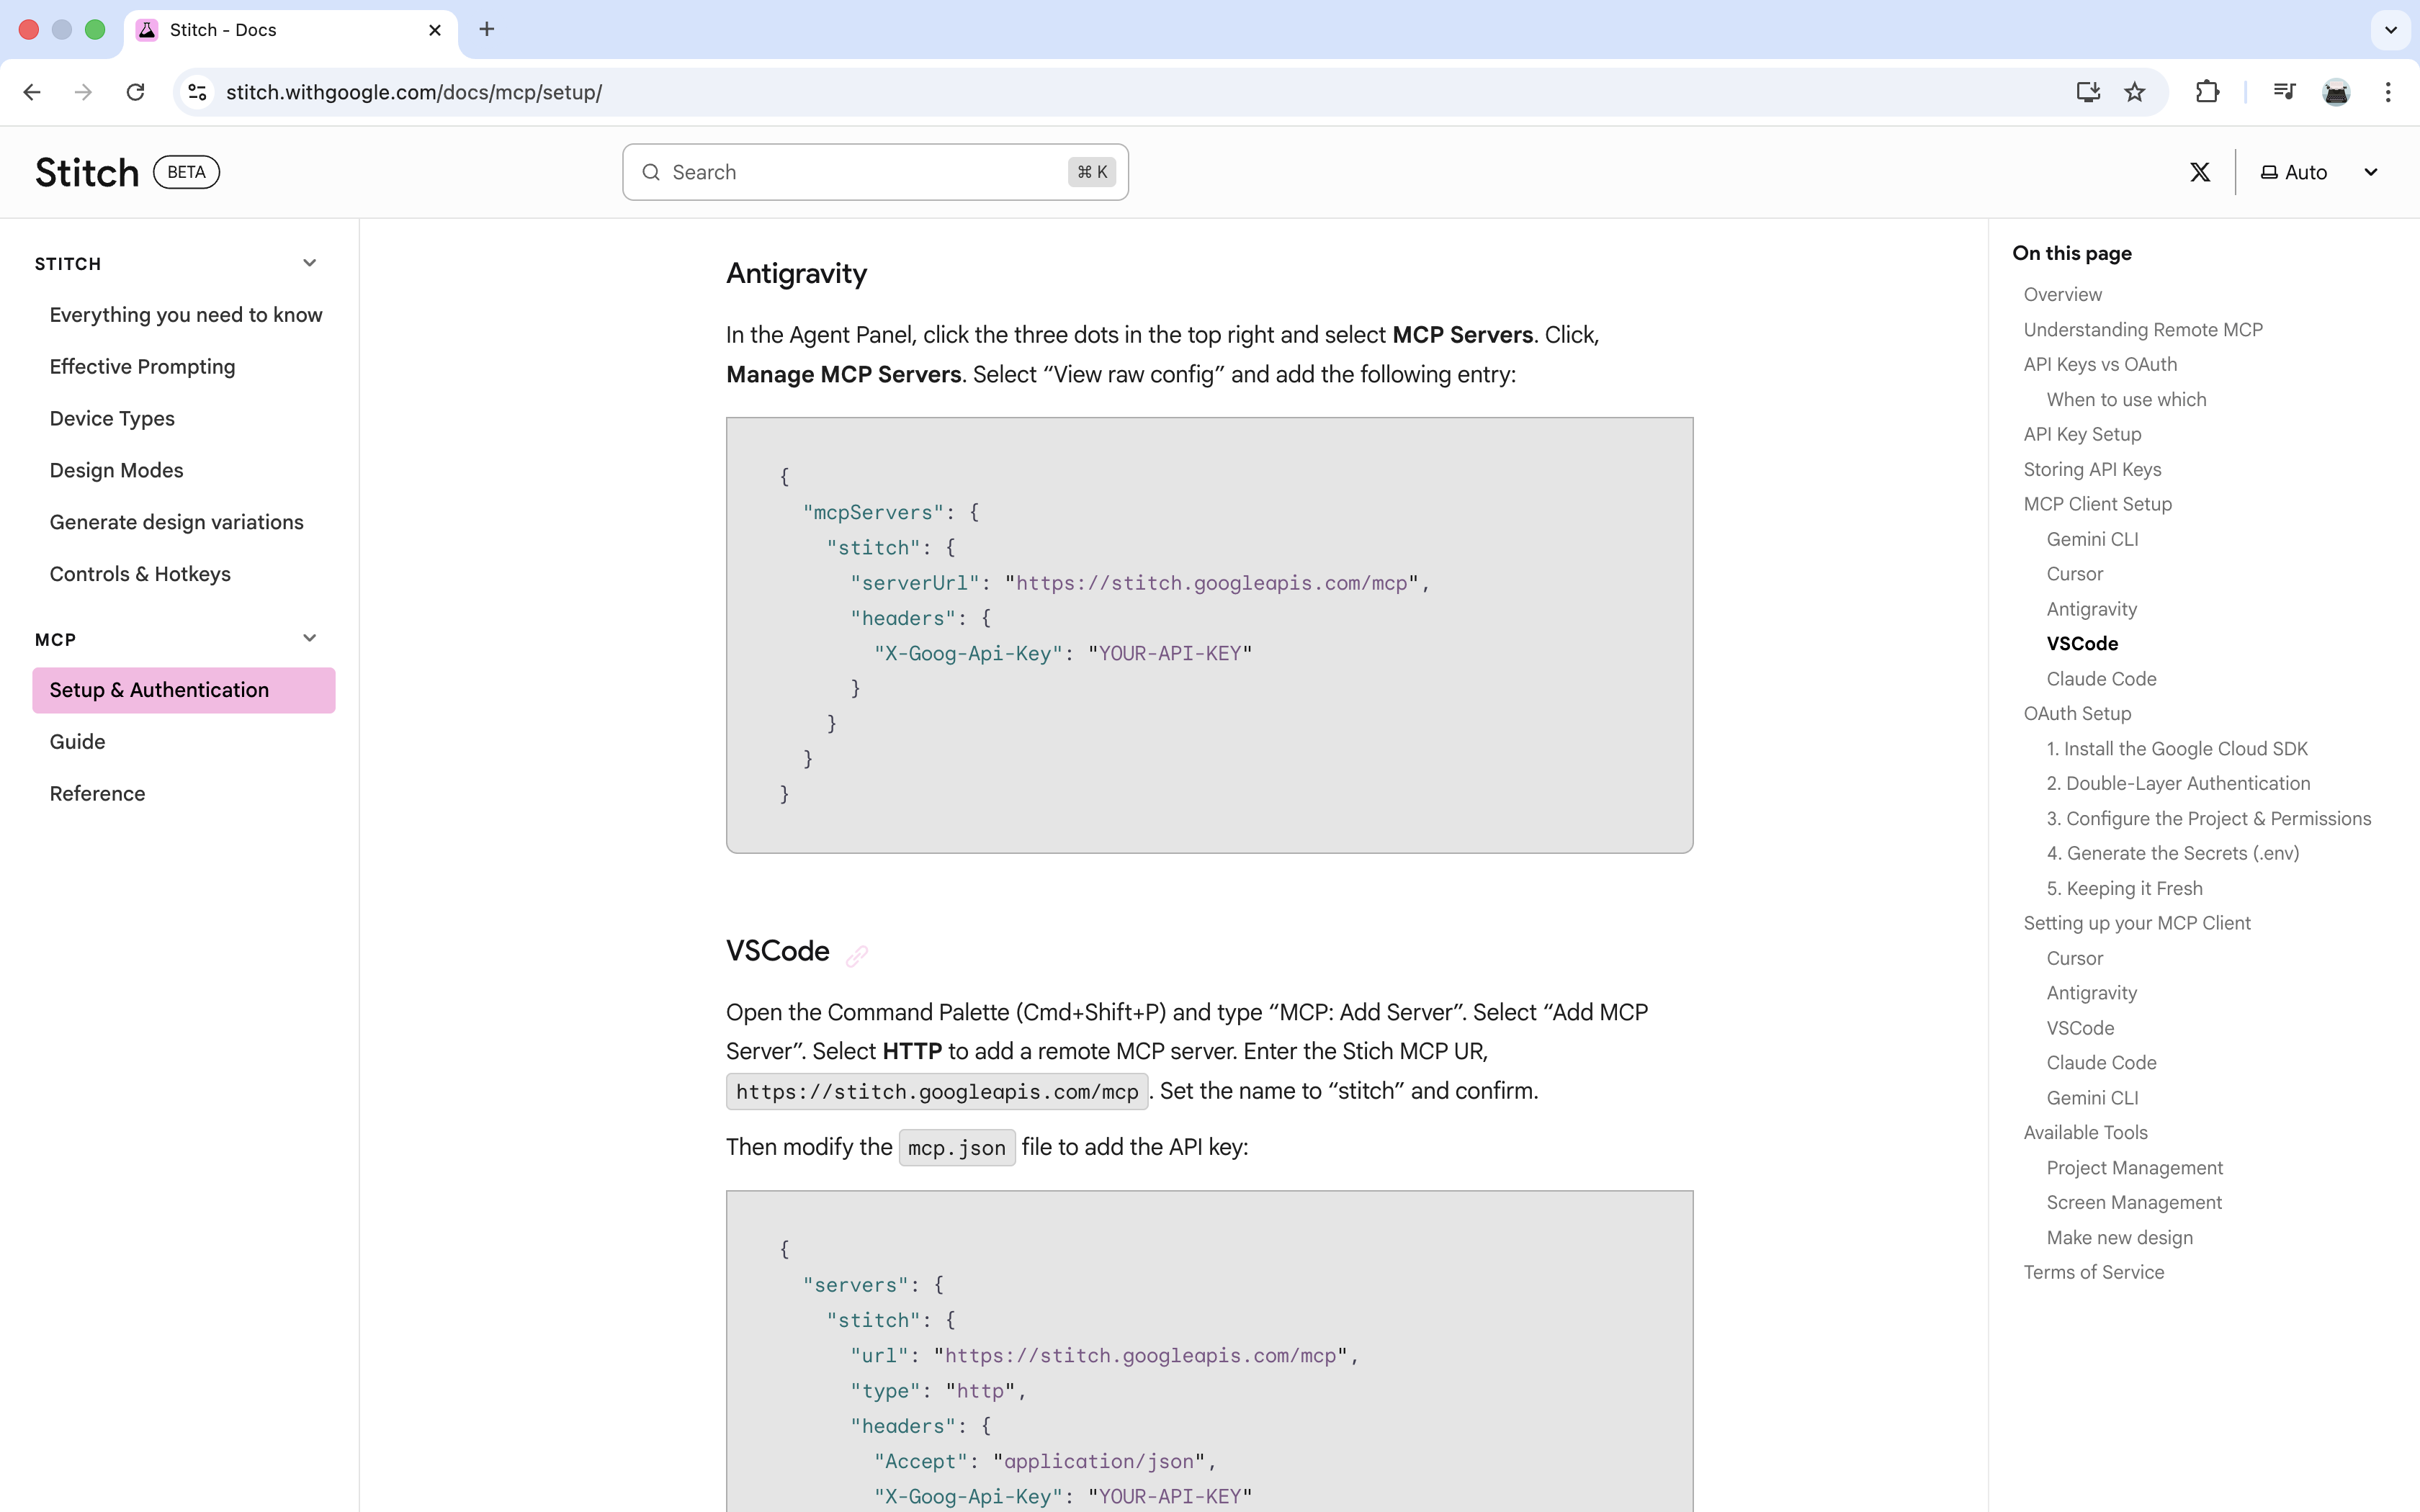Jump to Claude Code under MCP Client Setup

tap(2101, 679)
